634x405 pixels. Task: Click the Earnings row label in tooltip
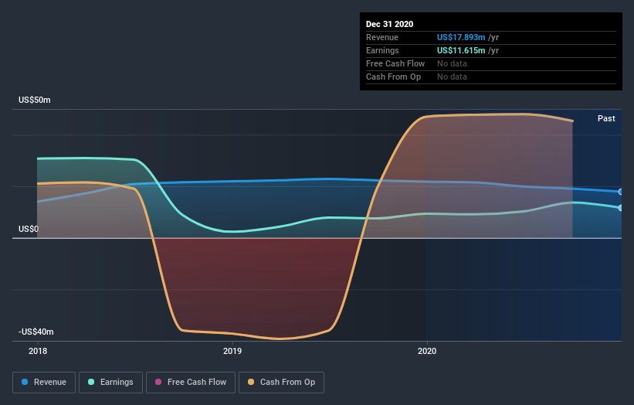[382, 50]
